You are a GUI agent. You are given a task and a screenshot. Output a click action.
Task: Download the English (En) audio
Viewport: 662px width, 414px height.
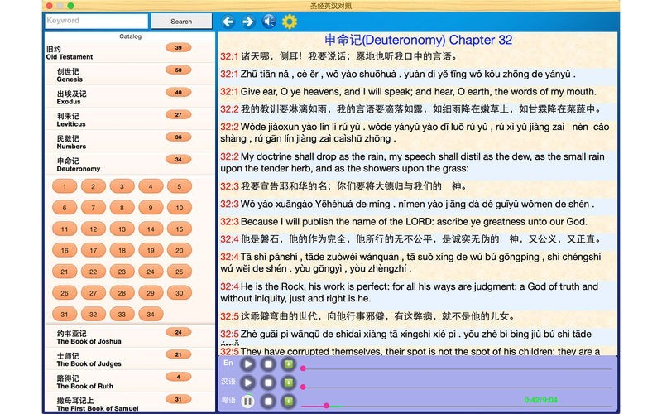[x=288, y=363]
